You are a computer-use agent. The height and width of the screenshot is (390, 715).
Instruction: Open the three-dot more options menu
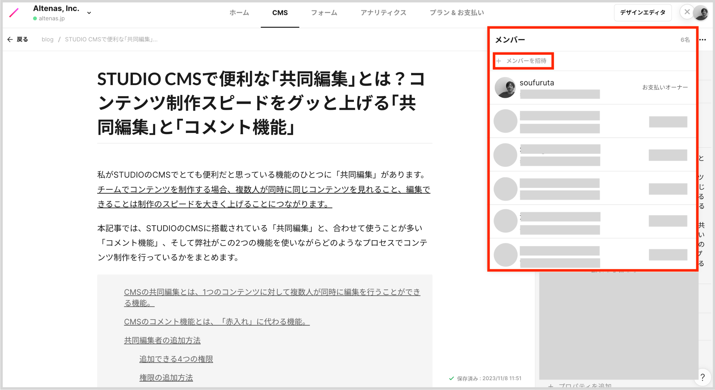[x=703, y=40]
